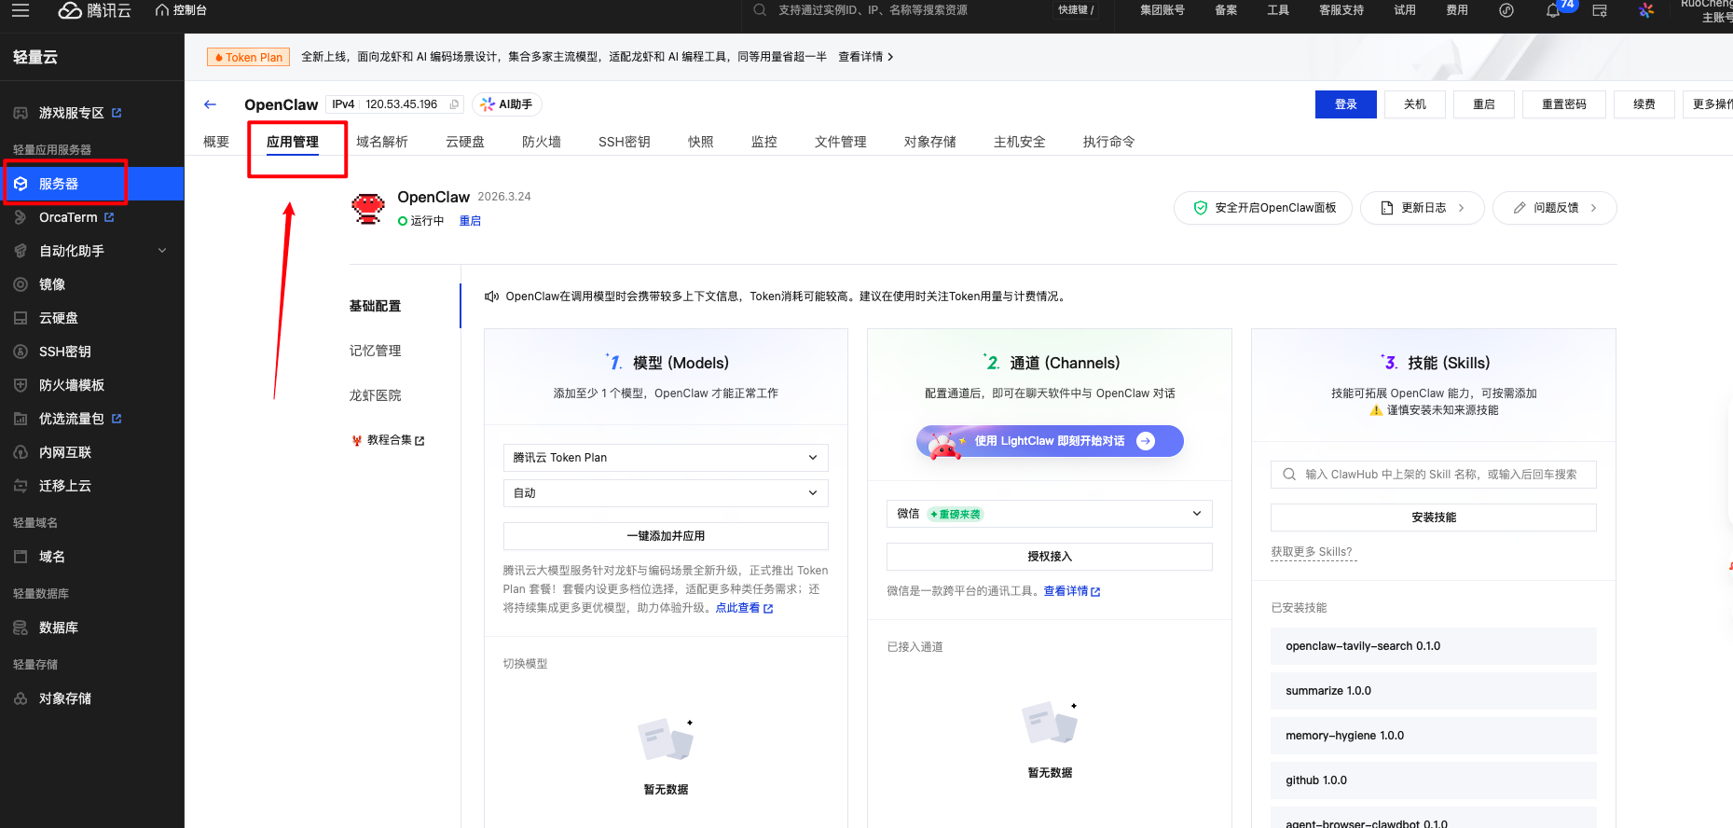Click 安全开启OpenClaw面板 button
The height and width of the screenshot is (828, 1733).
[x=1263, y=208]
